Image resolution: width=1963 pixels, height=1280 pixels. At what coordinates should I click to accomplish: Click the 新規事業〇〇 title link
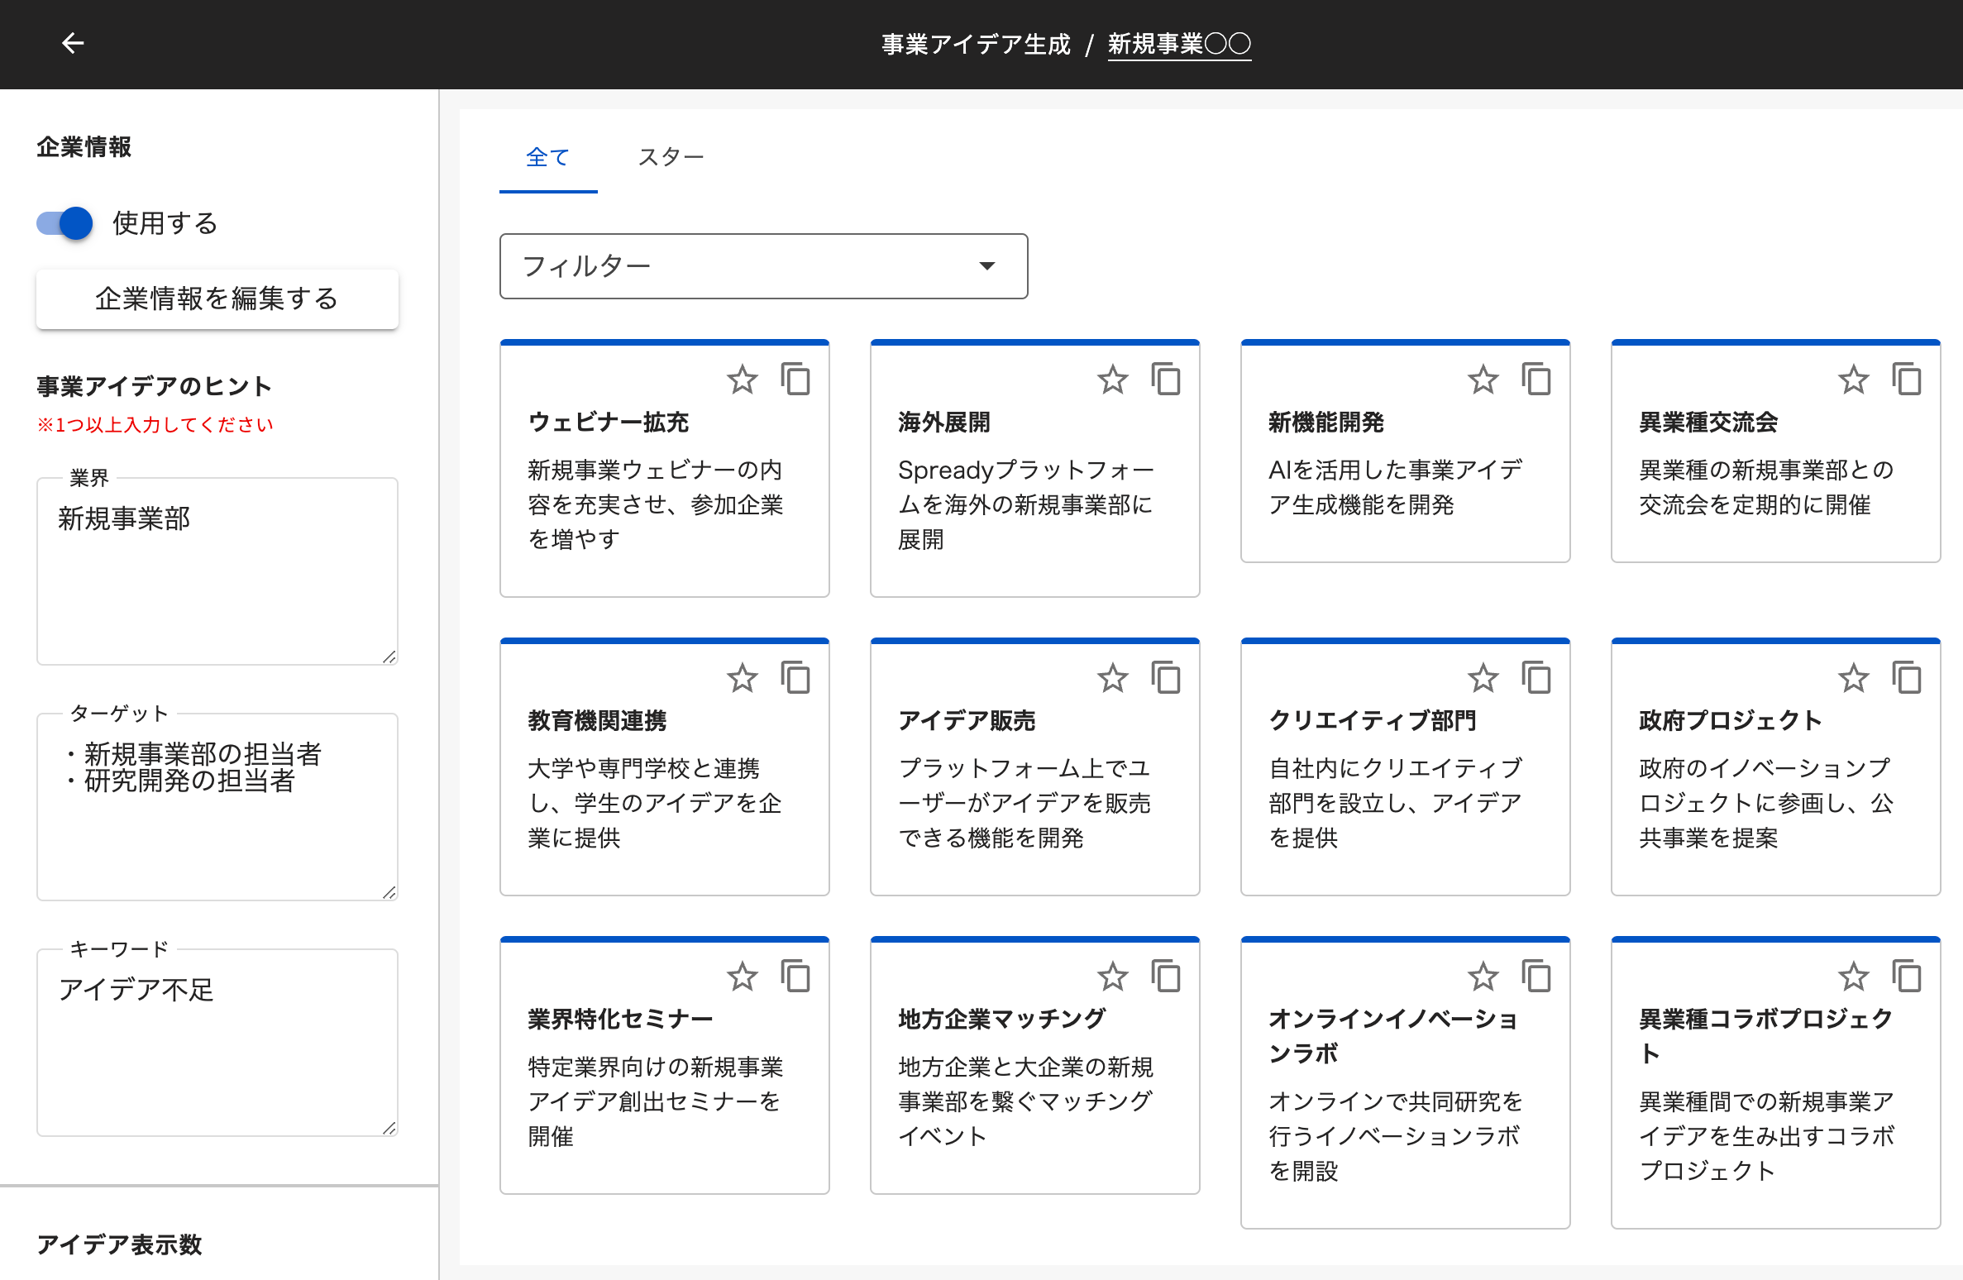click(x=1178, y=44)
